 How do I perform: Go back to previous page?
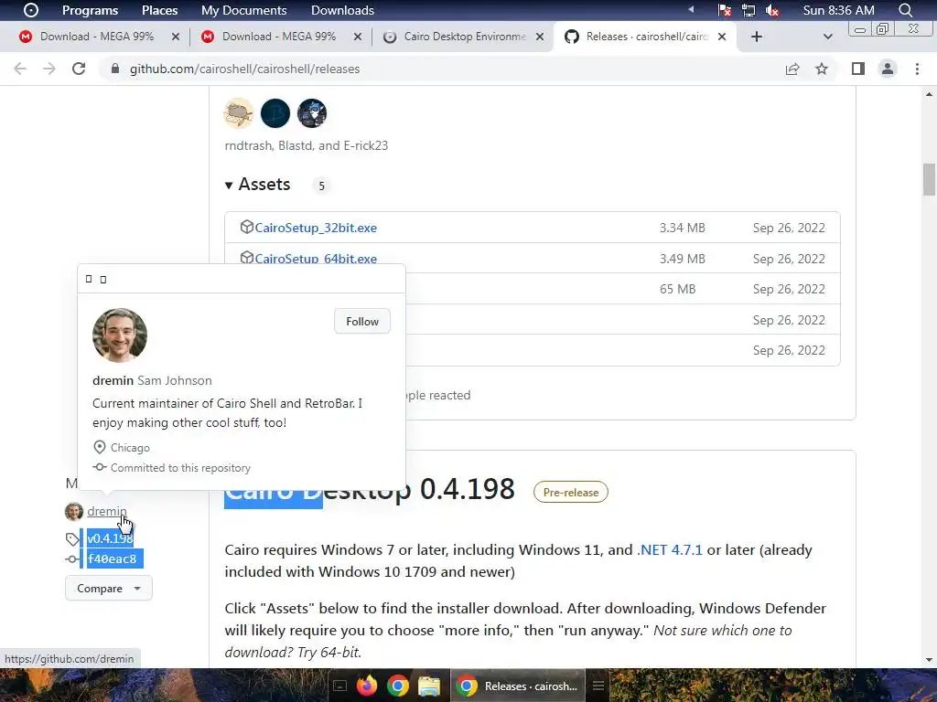[20, 69]
